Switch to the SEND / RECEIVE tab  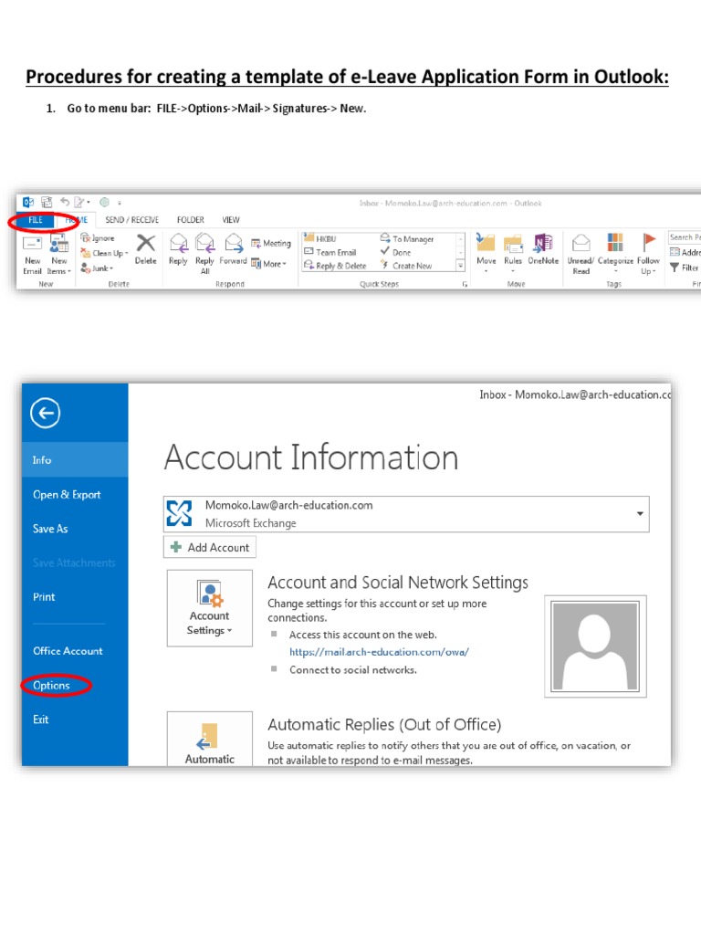click(131, 220)
